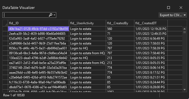Screen dimensions: 189x99
Task: Click date cell 1/01/2023 12:49:35 PG
Action: tap(151, 34)
